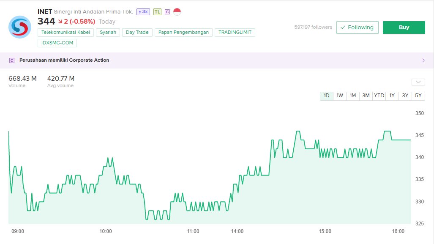
Task: Select the 5Y chart range
Action: pyautogui.click(x=418, y=96)
